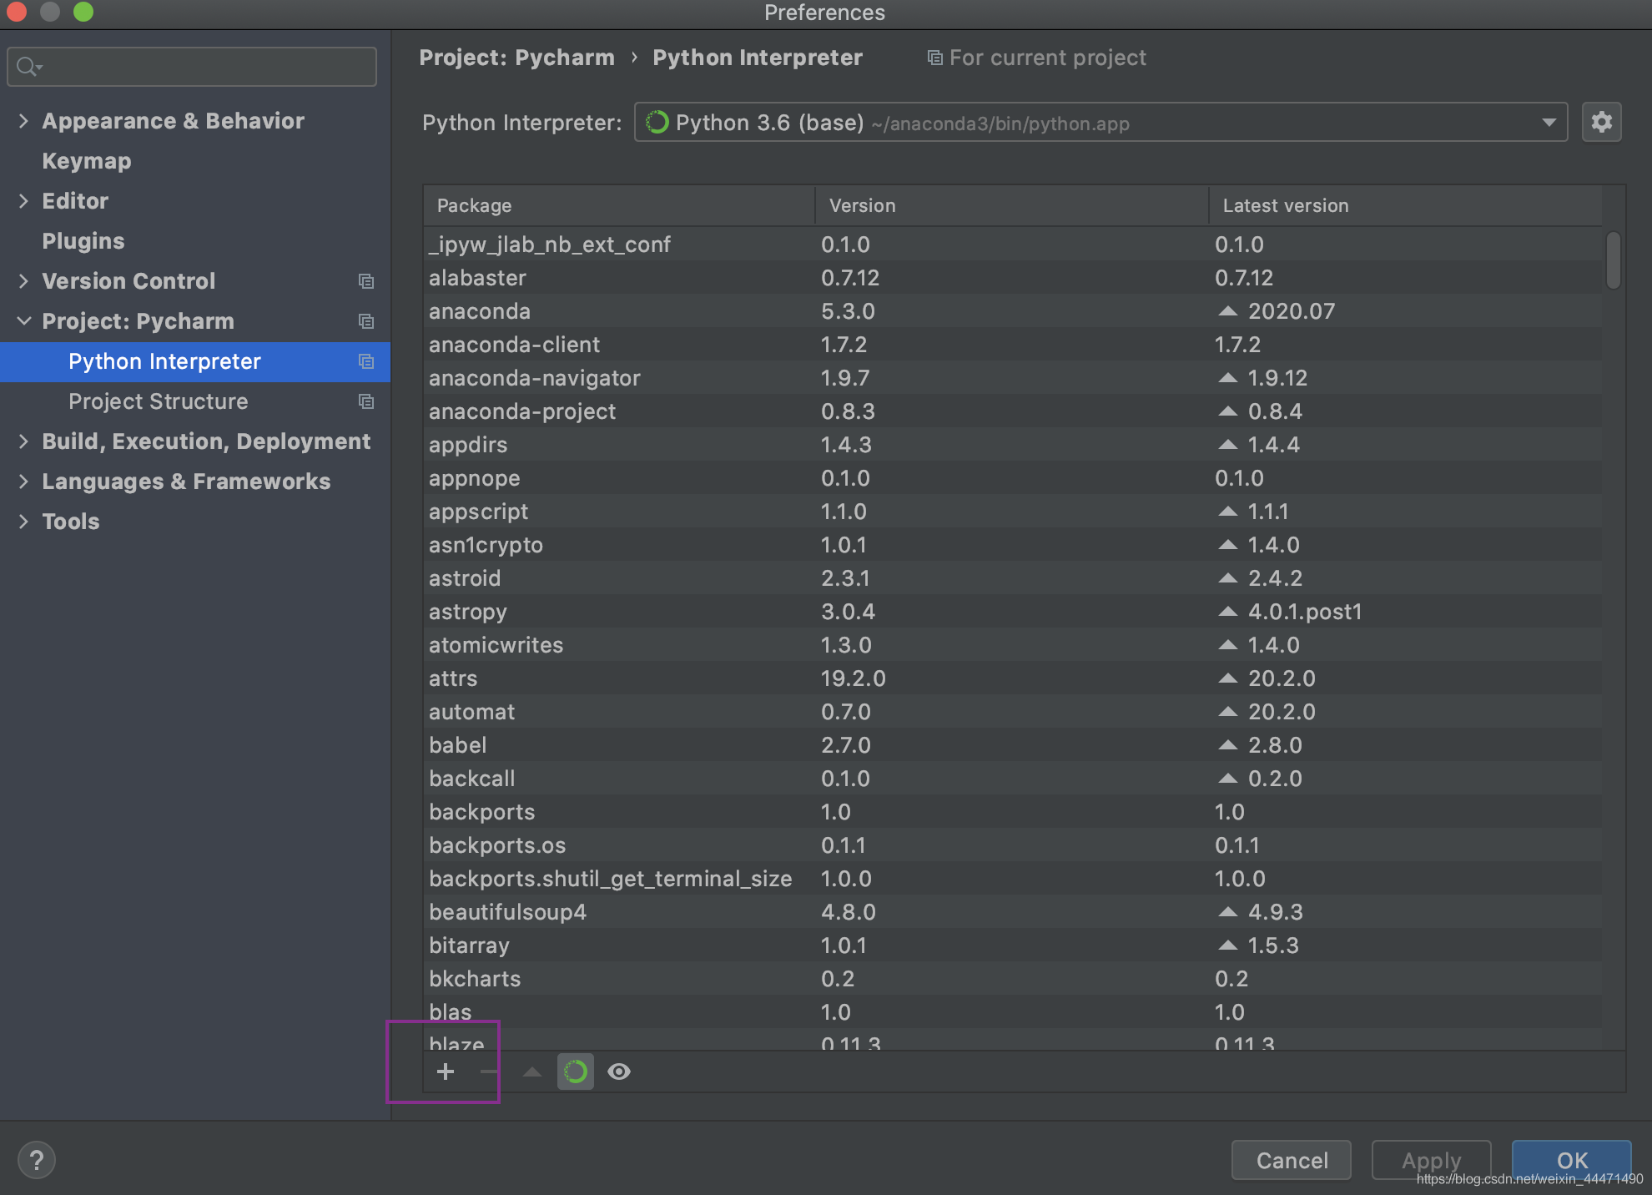The width and height of the screenshot is (1652, 1195).
Task: Click the Apply button
Action: click(x=1432, y=1160)
